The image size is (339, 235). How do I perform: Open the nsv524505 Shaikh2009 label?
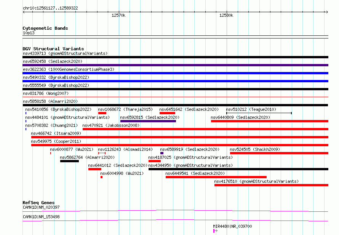tap(255, 149)
